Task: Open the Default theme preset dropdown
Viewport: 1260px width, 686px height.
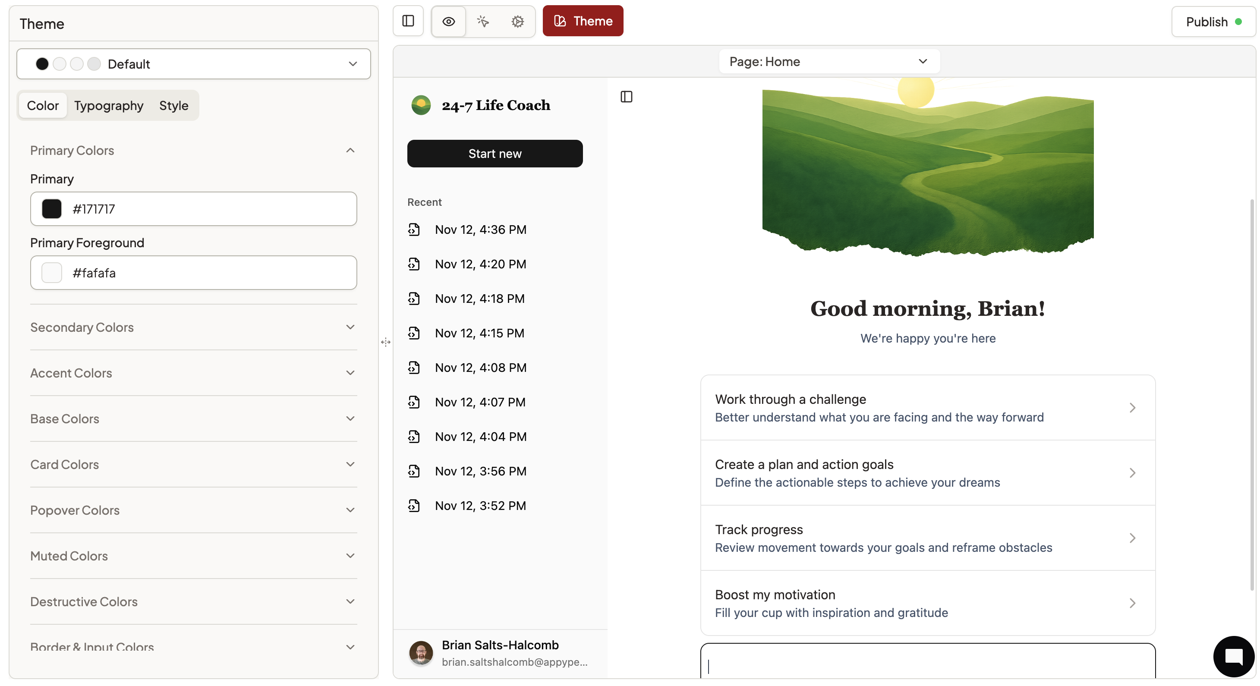Action: 193,64
